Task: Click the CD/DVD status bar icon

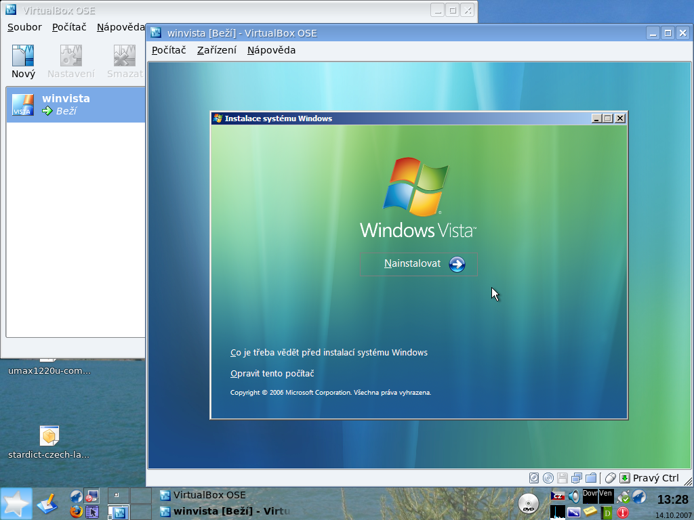Action: [548, 478]
